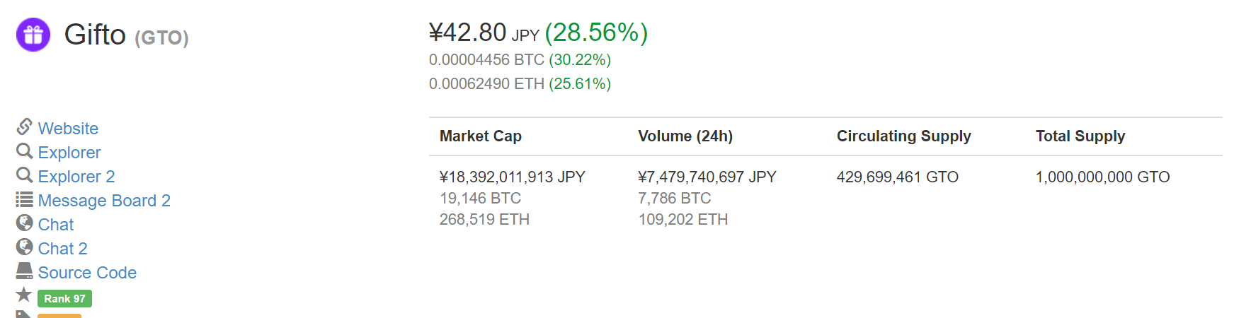Image resolution: width=1251 pixels, height=318 pixels.
Task: Click the Volume (24h) column header
Action: (685, 136)
